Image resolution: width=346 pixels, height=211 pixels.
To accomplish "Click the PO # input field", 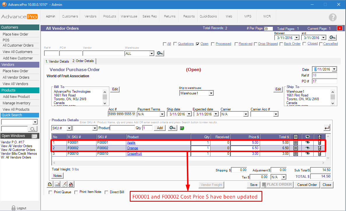I will pyautogui.click(x=324, y=81).
